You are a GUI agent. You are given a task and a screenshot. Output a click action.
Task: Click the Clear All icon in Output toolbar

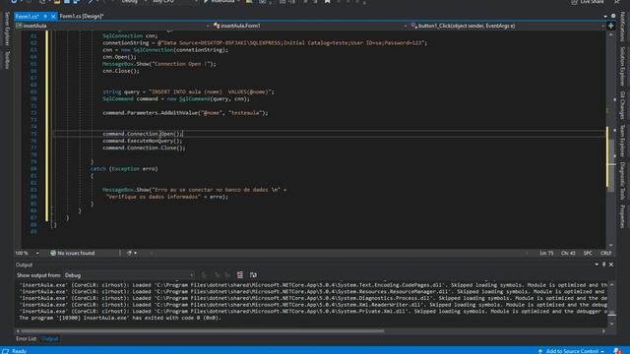coord(240,275)
